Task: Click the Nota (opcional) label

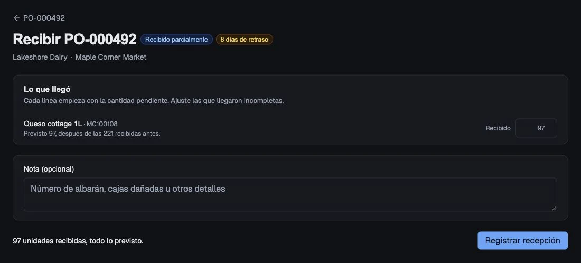Action: tap(49, 170)
